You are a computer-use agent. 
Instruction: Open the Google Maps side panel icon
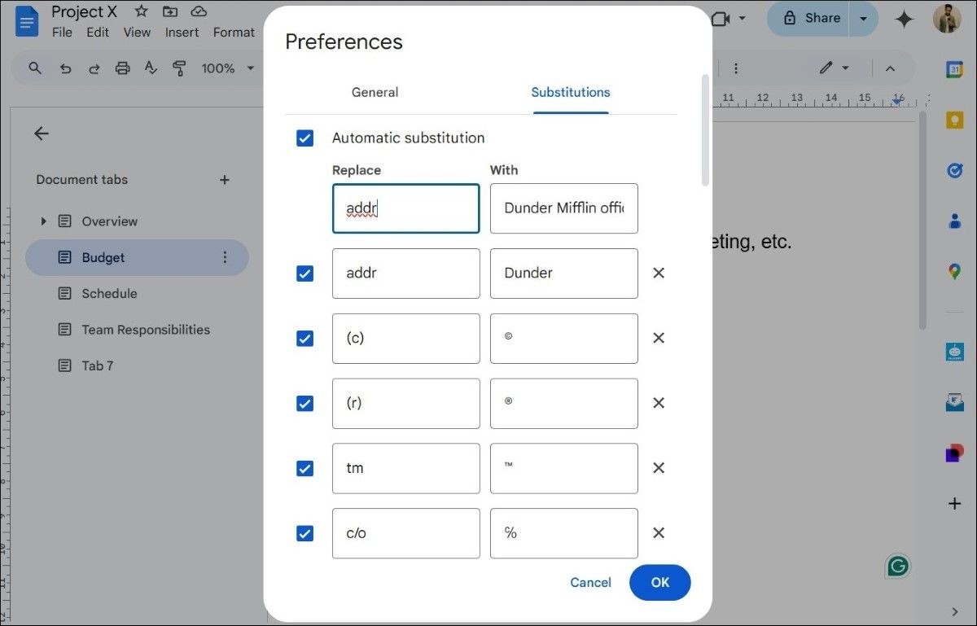click(x=954, y=272)
